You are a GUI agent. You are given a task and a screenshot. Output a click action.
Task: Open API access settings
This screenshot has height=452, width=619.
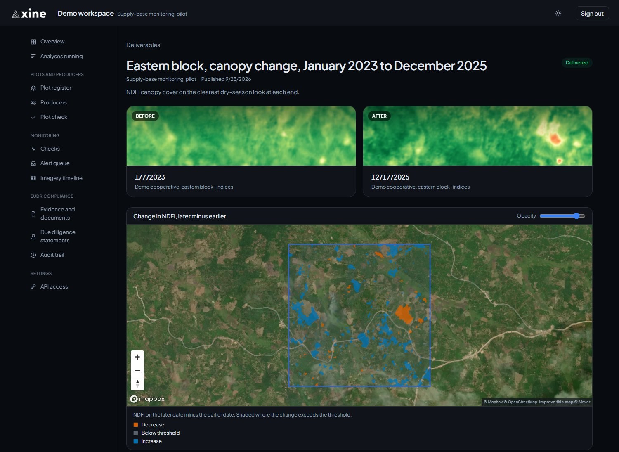click(x=54, y=286)
